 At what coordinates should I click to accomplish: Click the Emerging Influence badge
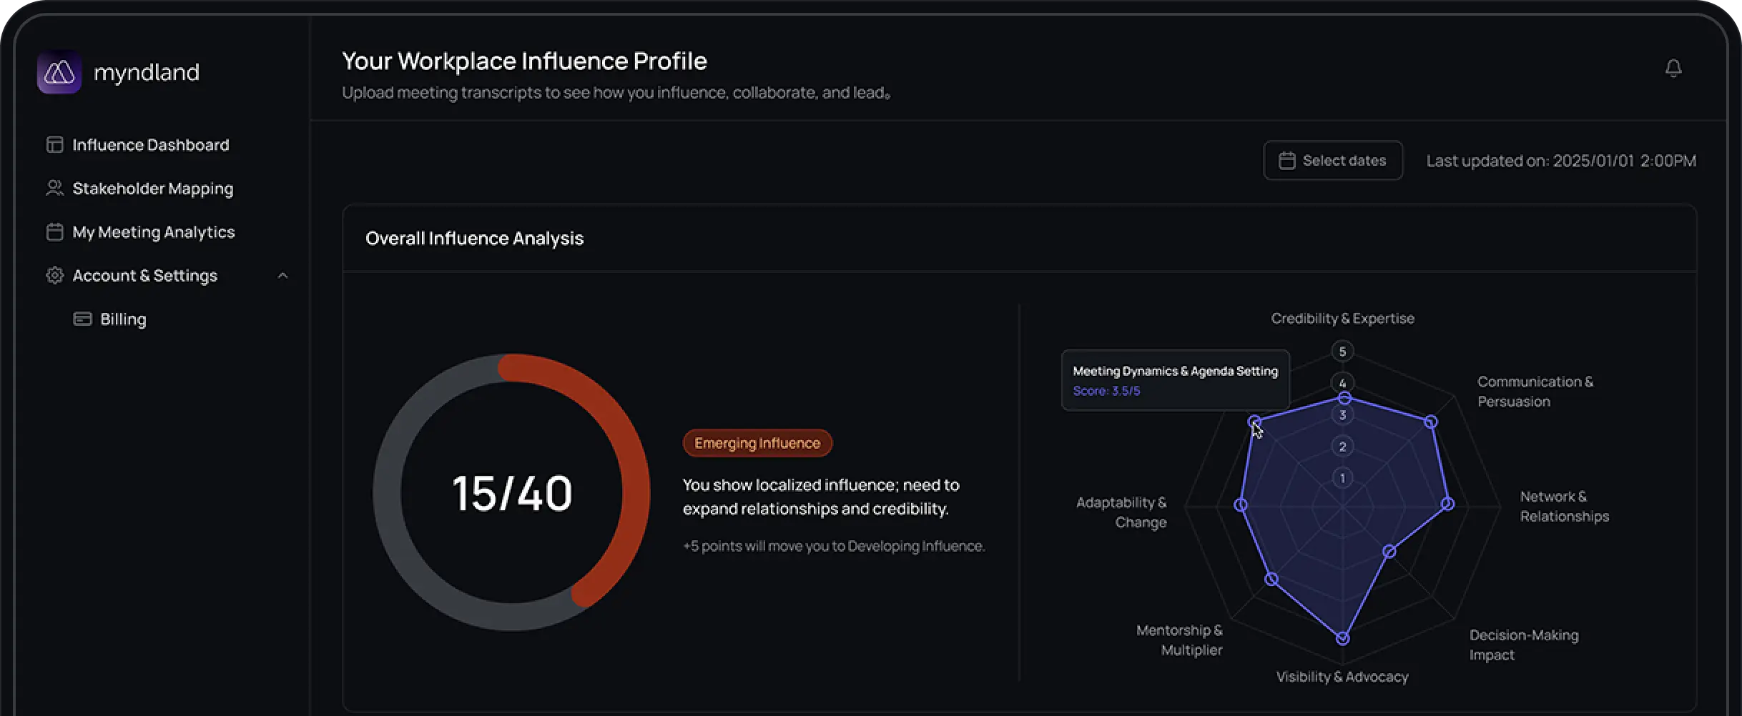pyautogui.click(x=757, y=442)
